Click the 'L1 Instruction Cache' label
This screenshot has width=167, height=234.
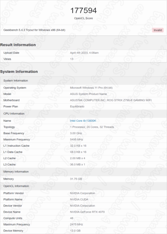click(x=16, y=146)
